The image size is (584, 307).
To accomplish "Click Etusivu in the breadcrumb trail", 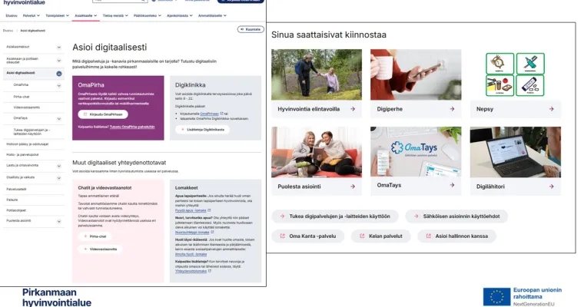I will pos(8,31).
